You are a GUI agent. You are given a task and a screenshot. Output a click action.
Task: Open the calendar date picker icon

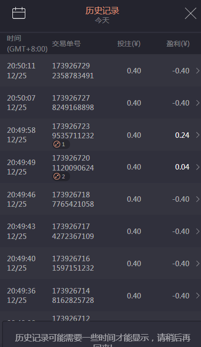[x=19, y=13]
